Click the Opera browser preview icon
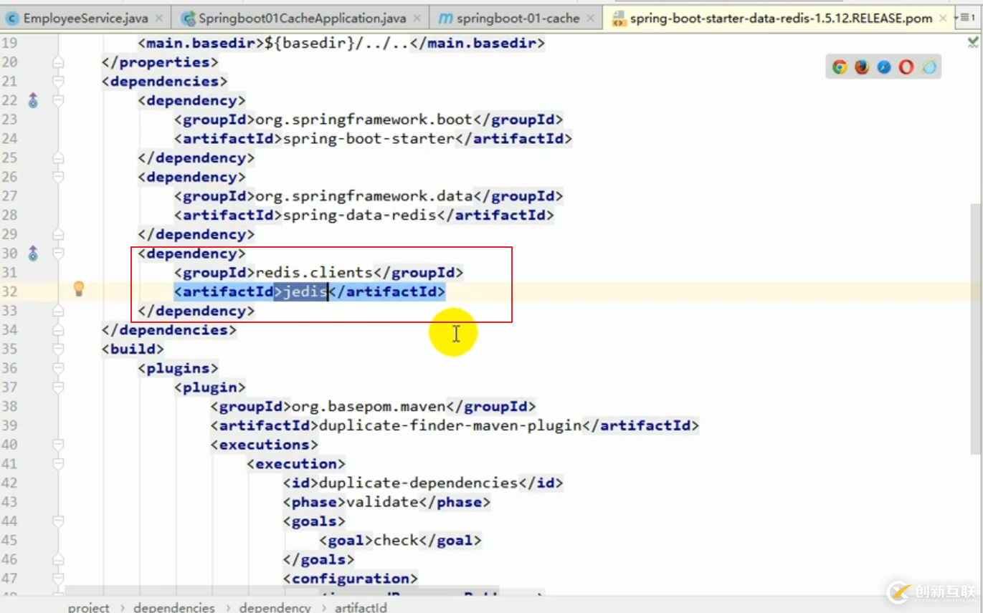This screenshot has height=613, width=983. point(906,67)
